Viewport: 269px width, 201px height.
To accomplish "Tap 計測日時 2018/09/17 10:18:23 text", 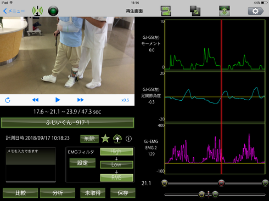I will tap(38, 138).
